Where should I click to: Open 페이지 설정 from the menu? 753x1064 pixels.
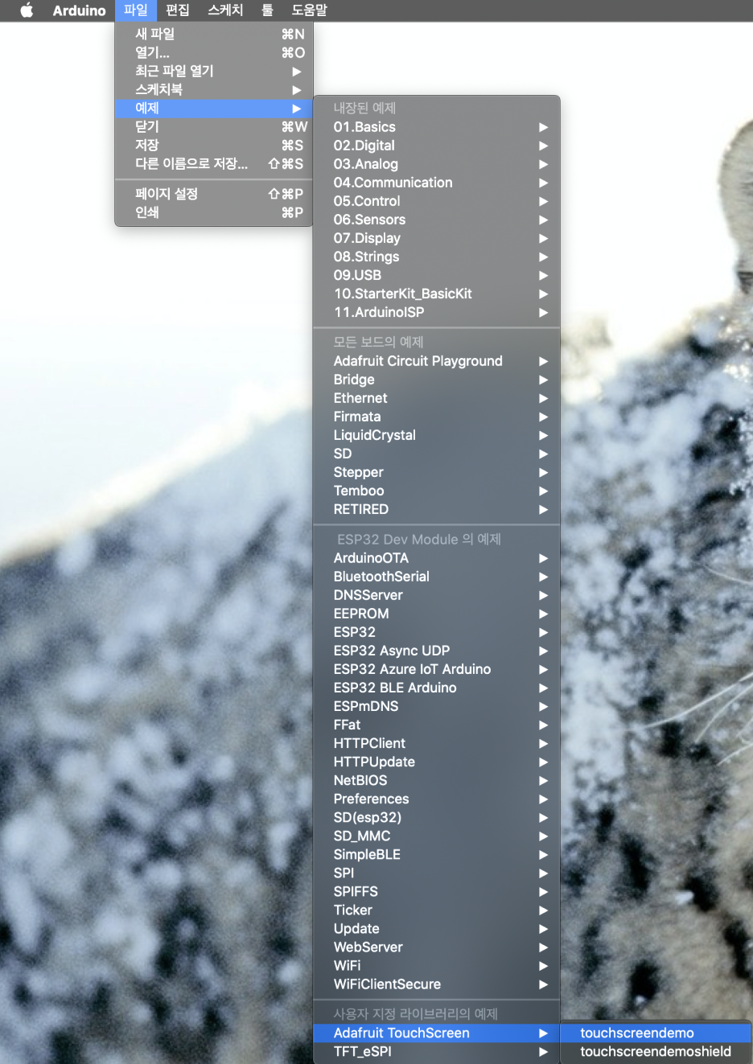214,194
